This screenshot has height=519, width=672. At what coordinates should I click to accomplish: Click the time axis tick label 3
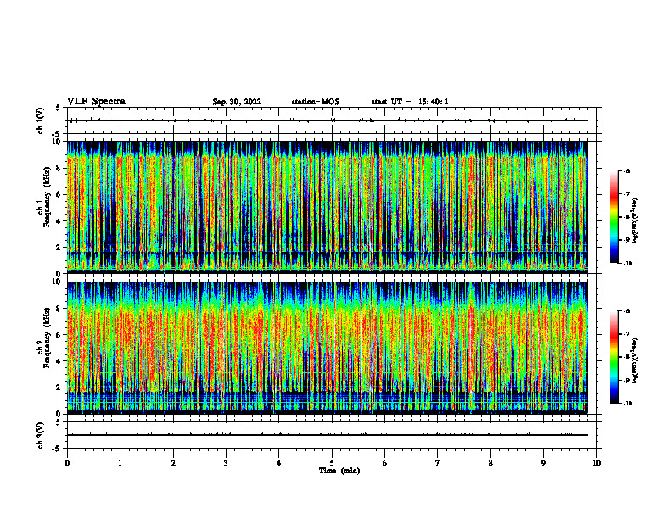pyautogui.click(x=226, y=463)
